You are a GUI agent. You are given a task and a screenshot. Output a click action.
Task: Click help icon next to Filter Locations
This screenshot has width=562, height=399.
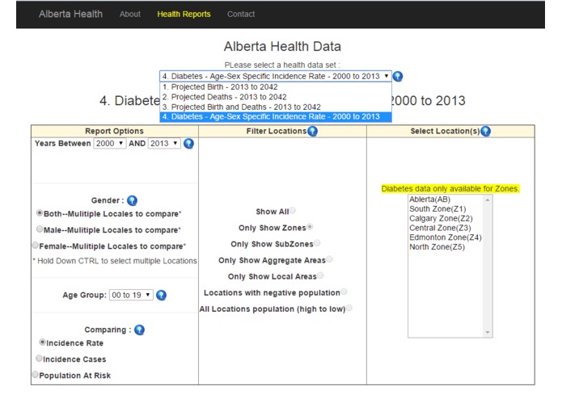coord(313,132)
